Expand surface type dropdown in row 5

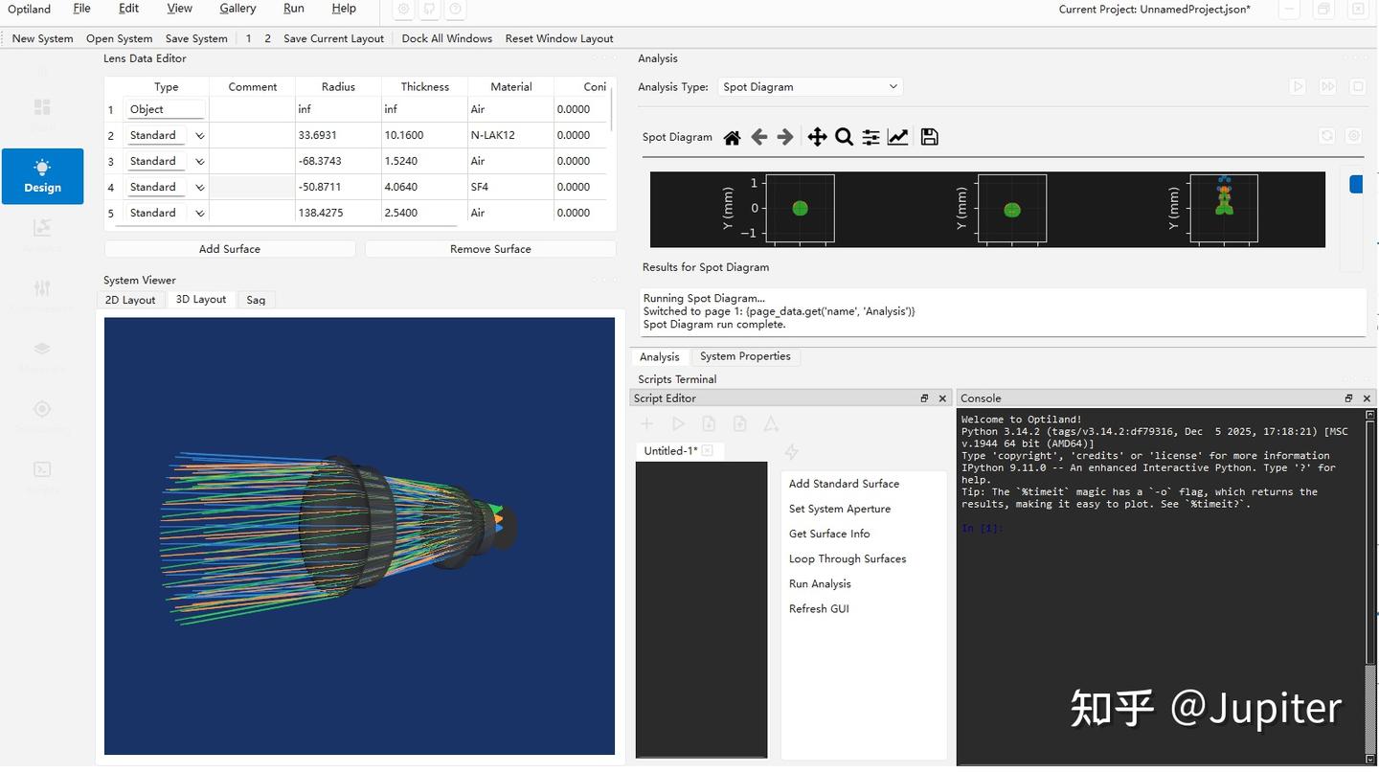[199, 214]
